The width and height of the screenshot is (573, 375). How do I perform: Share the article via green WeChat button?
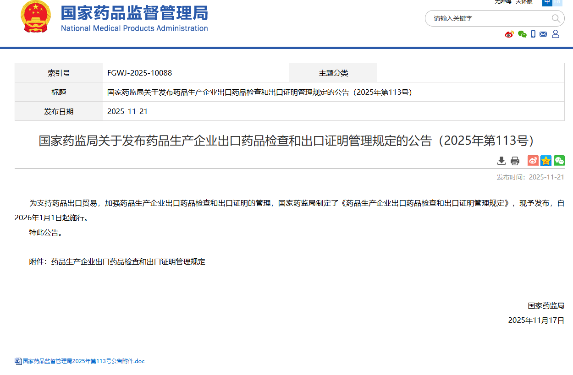[559, 161]
